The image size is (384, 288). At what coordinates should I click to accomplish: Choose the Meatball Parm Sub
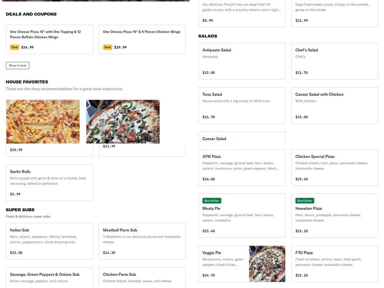pos(142,241)
